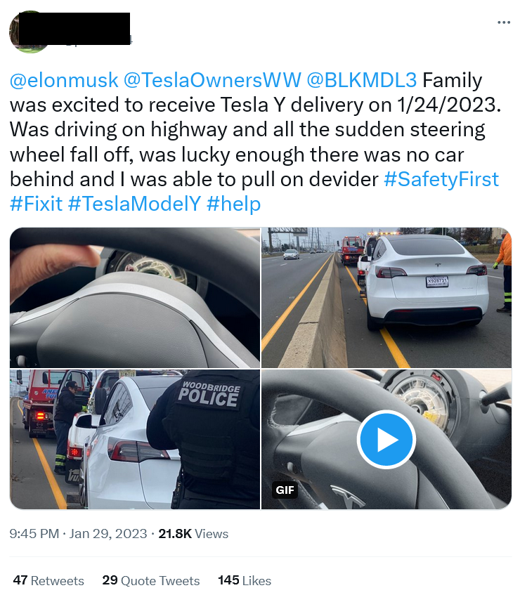Image resolution: width=520 pixels, height=595 pixels.
Task: Browse the #SafetyFirst hashtag
Action: coord(441,179)
